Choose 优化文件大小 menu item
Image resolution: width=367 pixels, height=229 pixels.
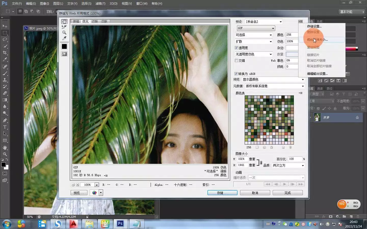click(x=317, y=40)
